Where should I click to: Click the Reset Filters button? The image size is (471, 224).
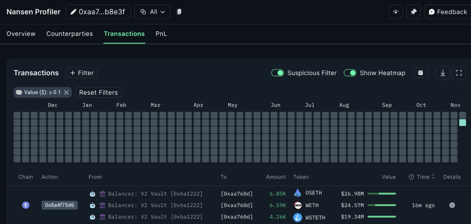tap(98, 92)
